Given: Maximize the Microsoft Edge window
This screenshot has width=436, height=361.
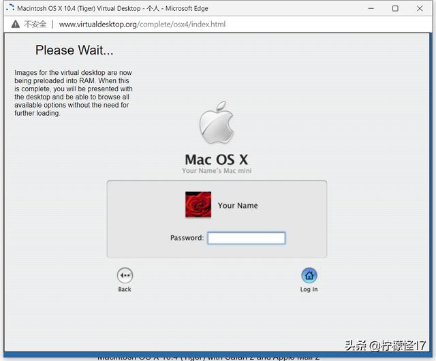Looking at the screenshot, I should point(395,8).
